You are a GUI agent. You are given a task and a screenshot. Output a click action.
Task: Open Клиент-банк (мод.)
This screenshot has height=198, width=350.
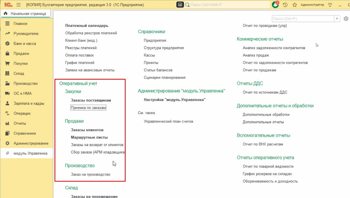pos(81,40)
